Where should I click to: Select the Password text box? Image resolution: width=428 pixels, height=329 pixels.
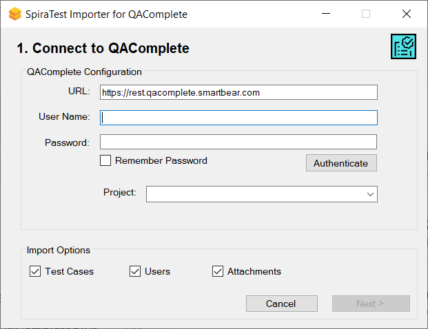point(238,142)
